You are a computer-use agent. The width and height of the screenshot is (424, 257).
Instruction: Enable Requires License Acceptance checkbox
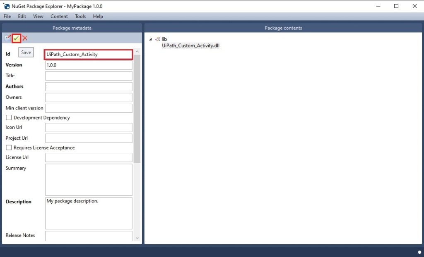tap(9, 148)
